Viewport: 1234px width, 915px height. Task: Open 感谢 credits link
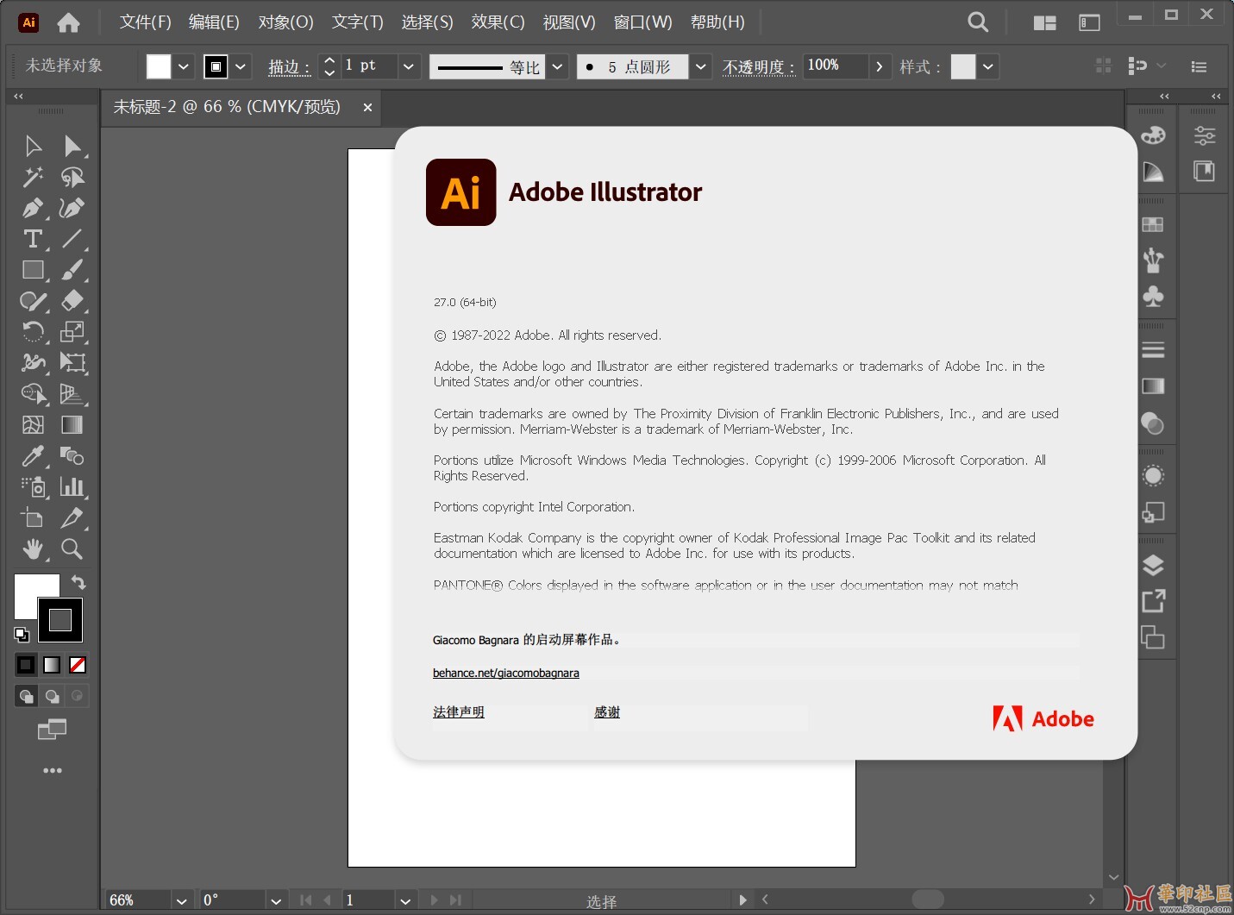click(607, 712)
